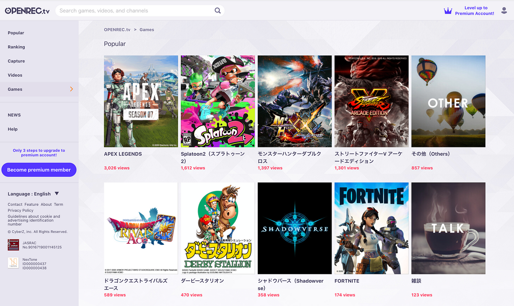
Task: Open the Privacy Policy link
Action: [x=21, y=210]
